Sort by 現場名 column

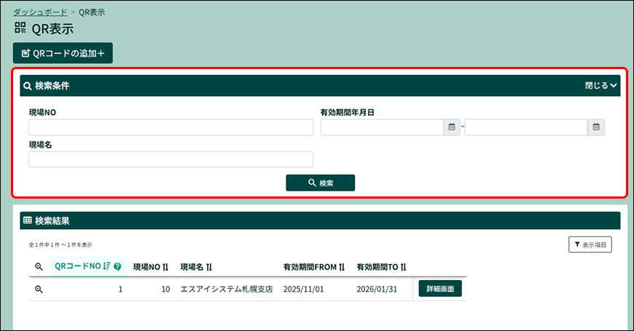click(196, 267)
